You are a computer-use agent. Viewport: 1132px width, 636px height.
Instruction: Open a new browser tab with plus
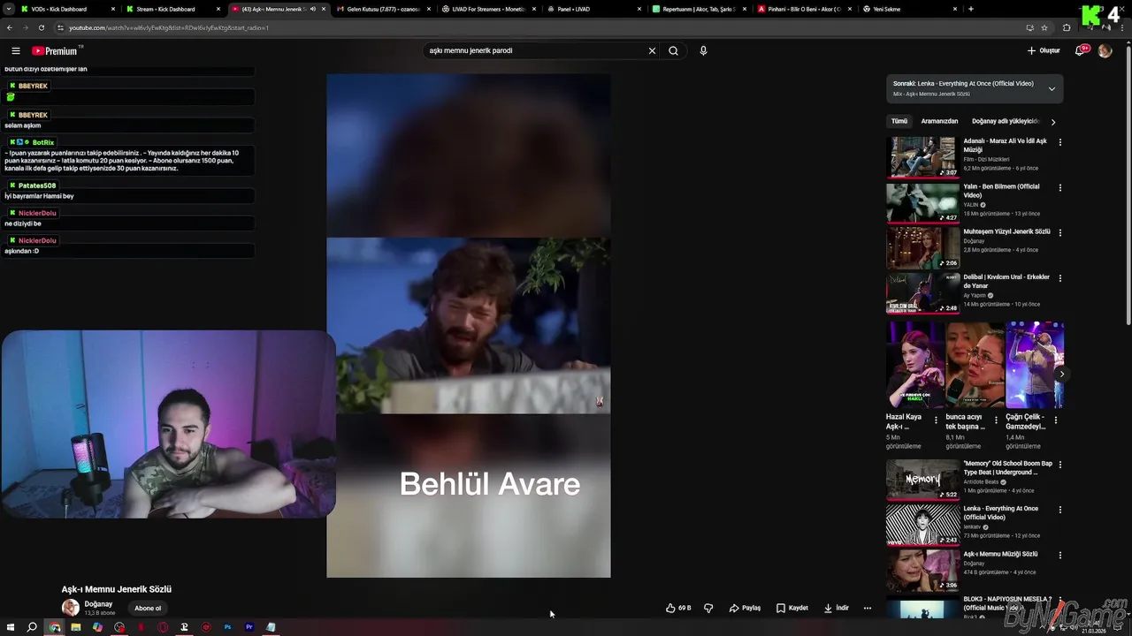[971, 9]
